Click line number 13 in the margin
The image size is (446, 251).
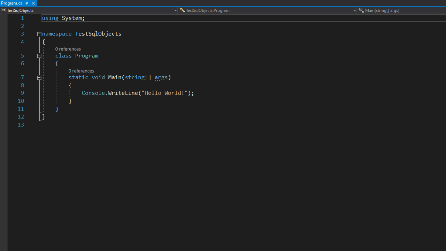tap(21, 125)
